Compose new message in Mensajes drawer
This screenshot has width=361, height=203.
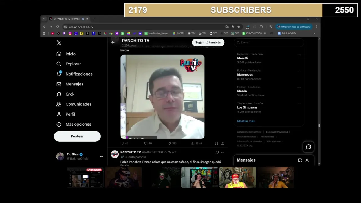click(300, 160)
